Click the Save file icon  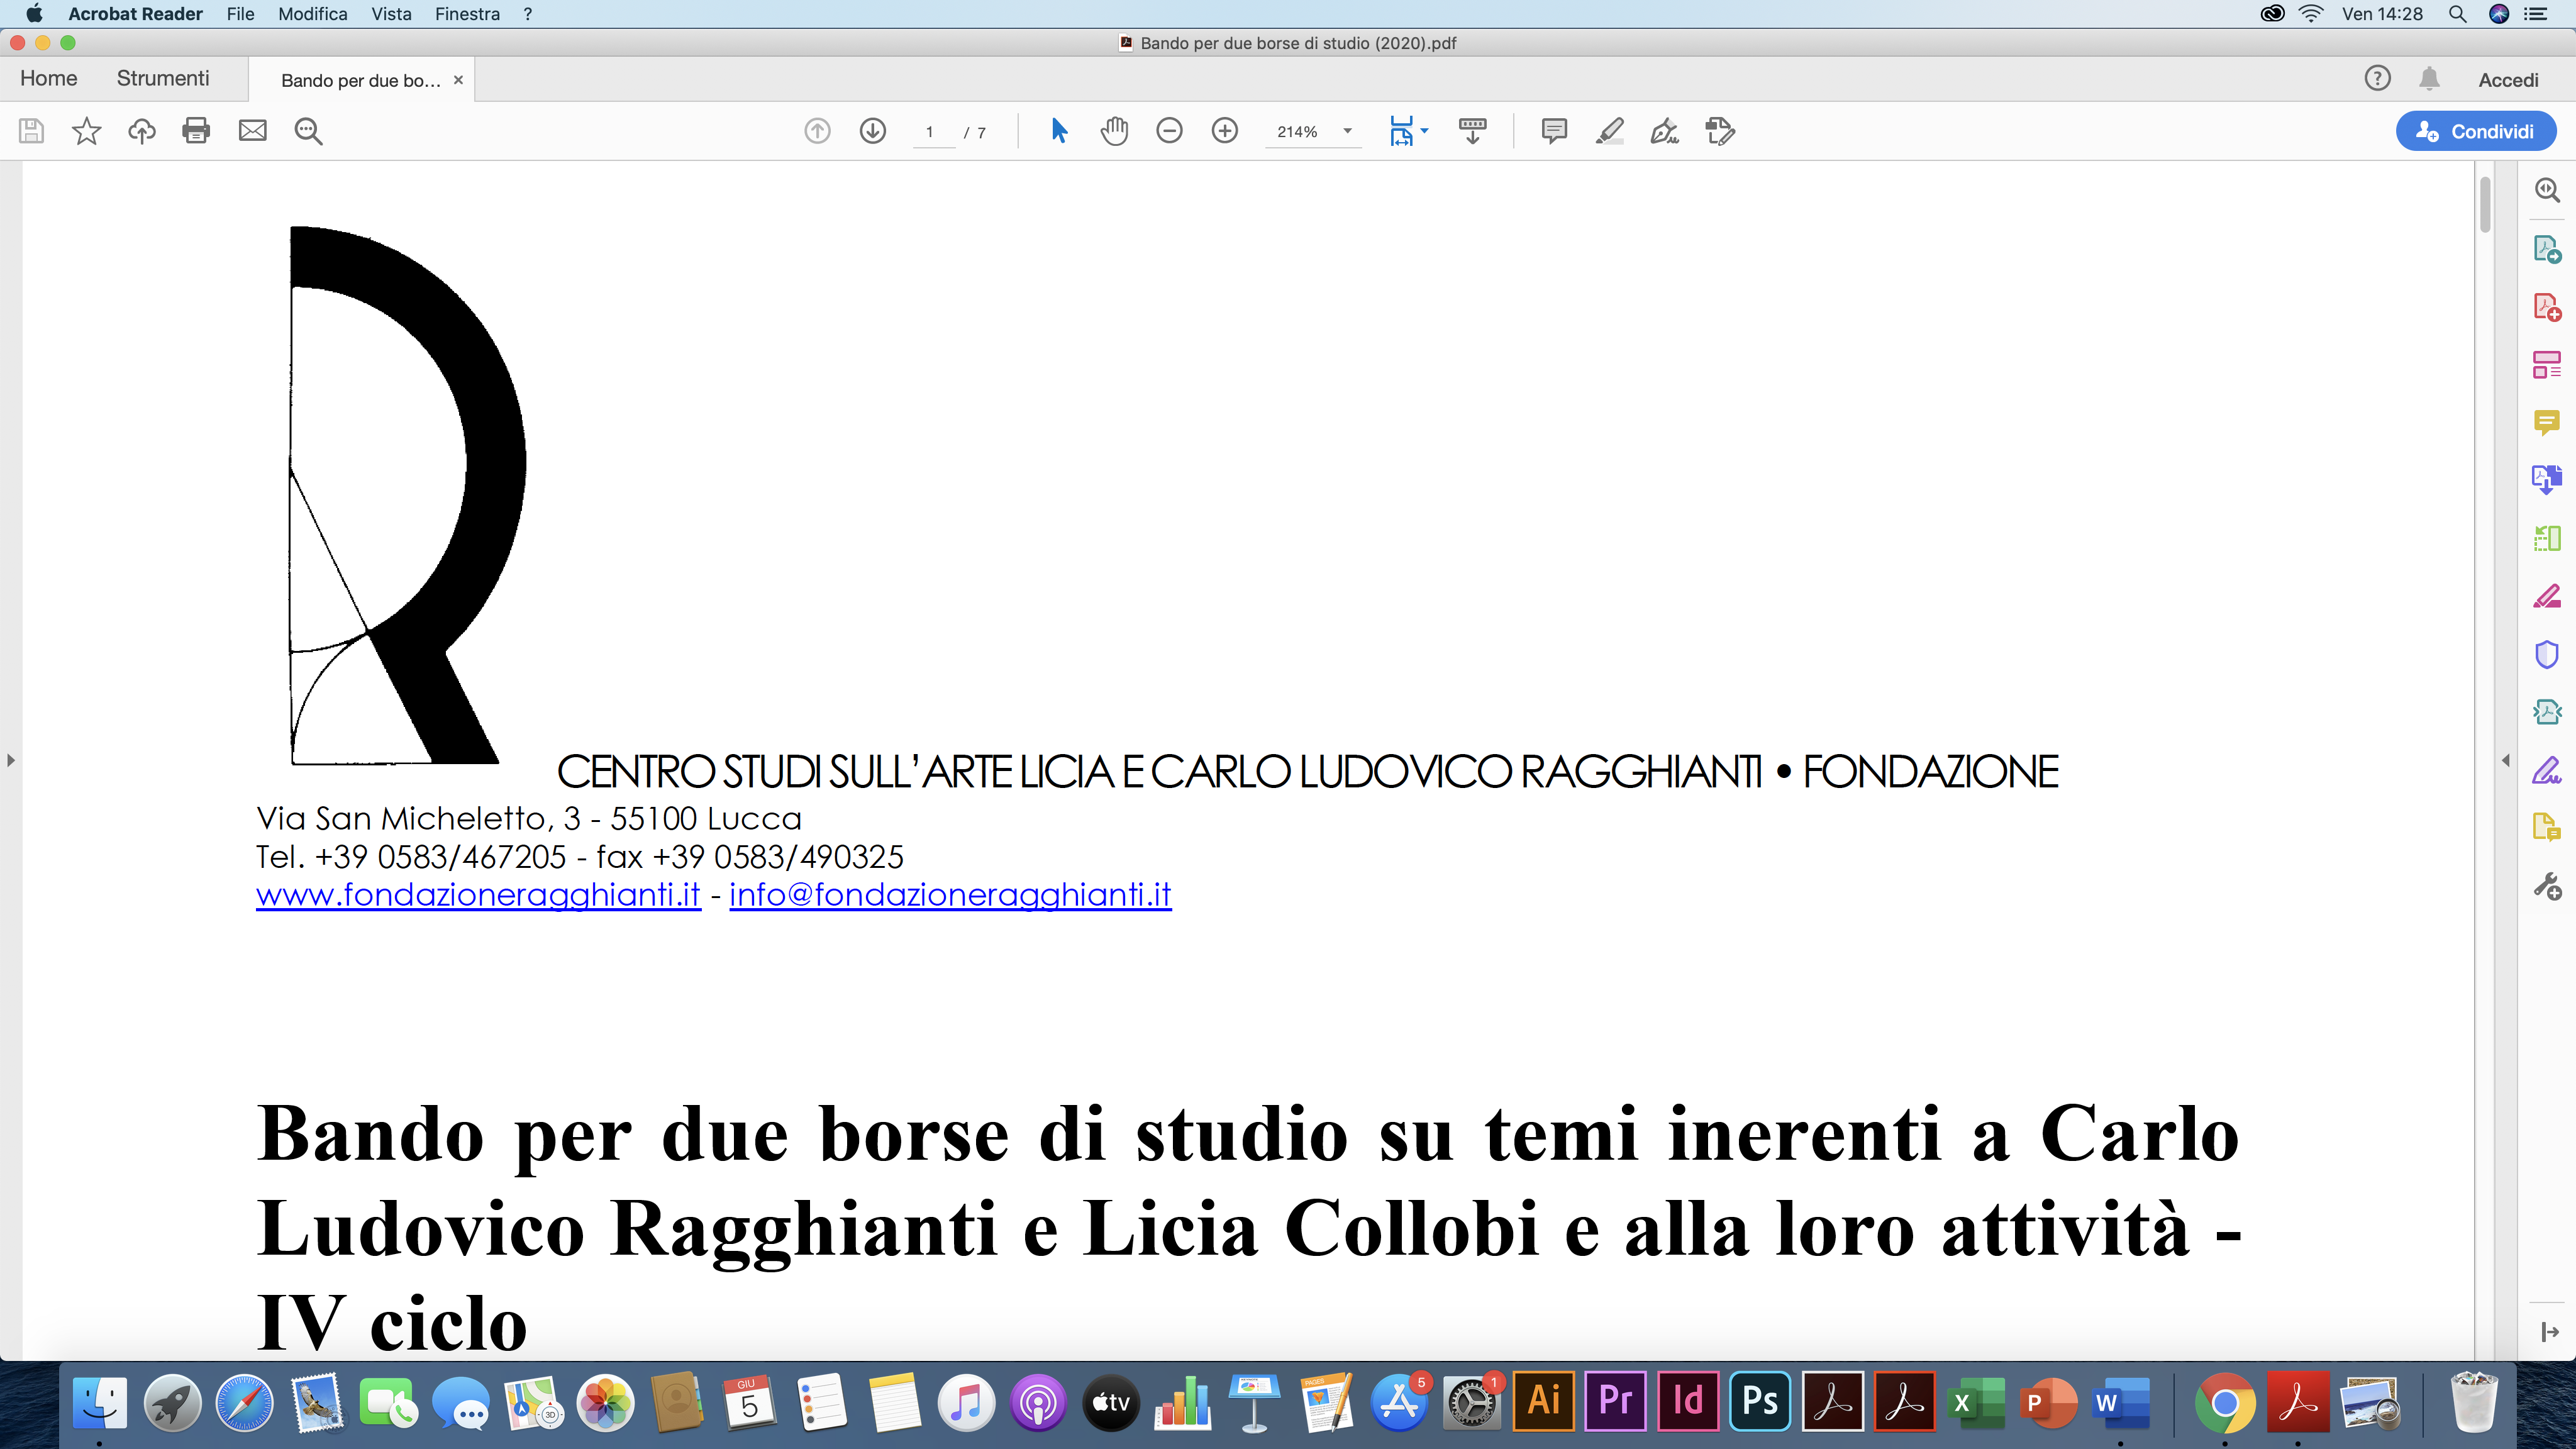[x=31, y=131]
